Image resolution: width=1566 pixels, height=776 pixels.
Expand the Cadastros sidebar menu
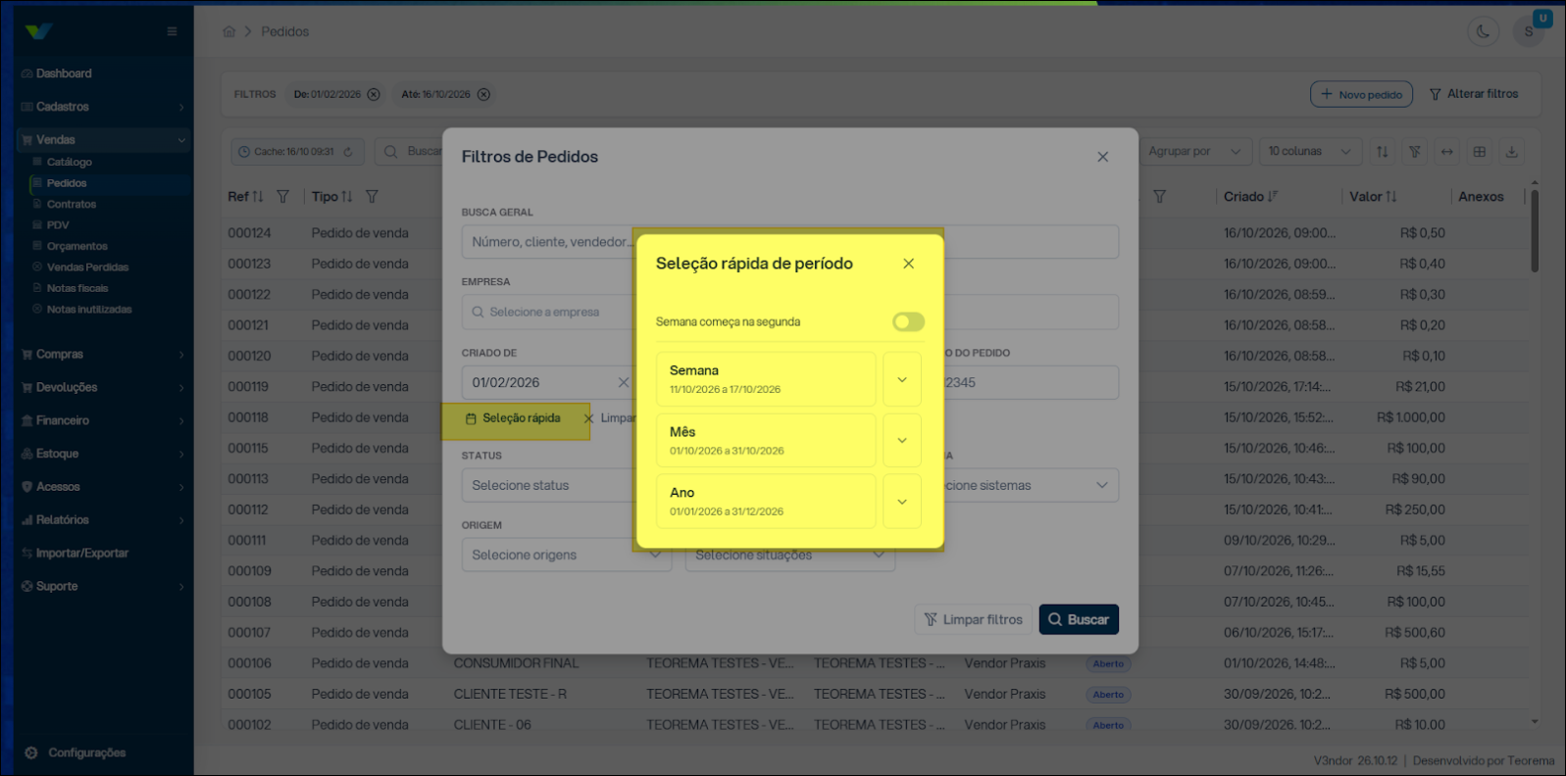point(103,107)
